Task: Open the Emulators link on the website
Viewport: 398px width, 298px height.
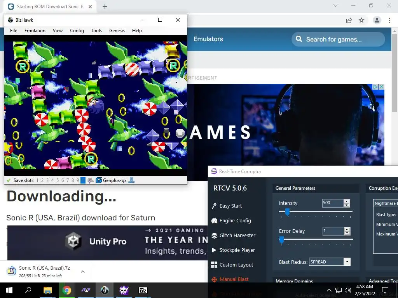Action: click(208, 39)
